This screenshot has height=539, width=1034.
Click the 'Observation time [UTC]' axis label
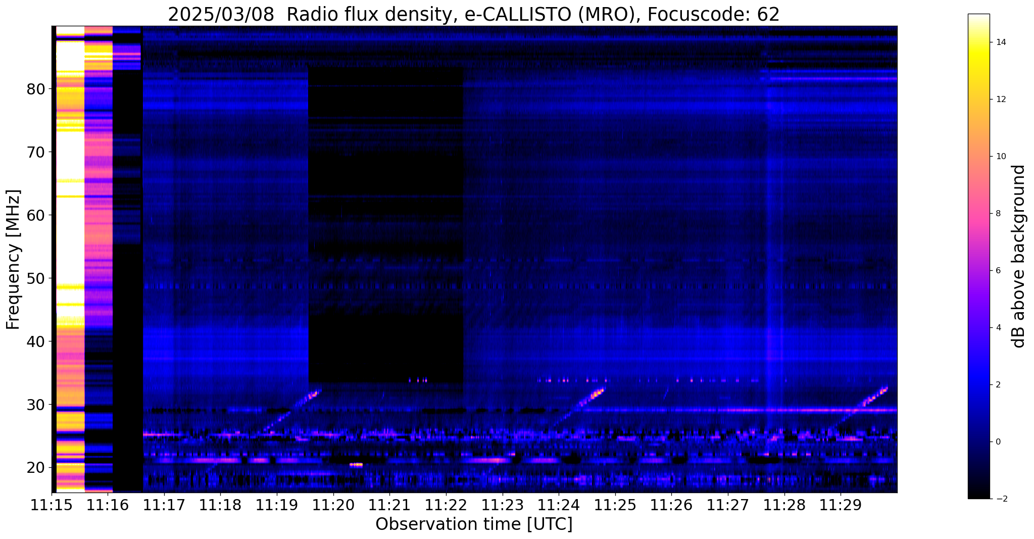coord(474,524)
